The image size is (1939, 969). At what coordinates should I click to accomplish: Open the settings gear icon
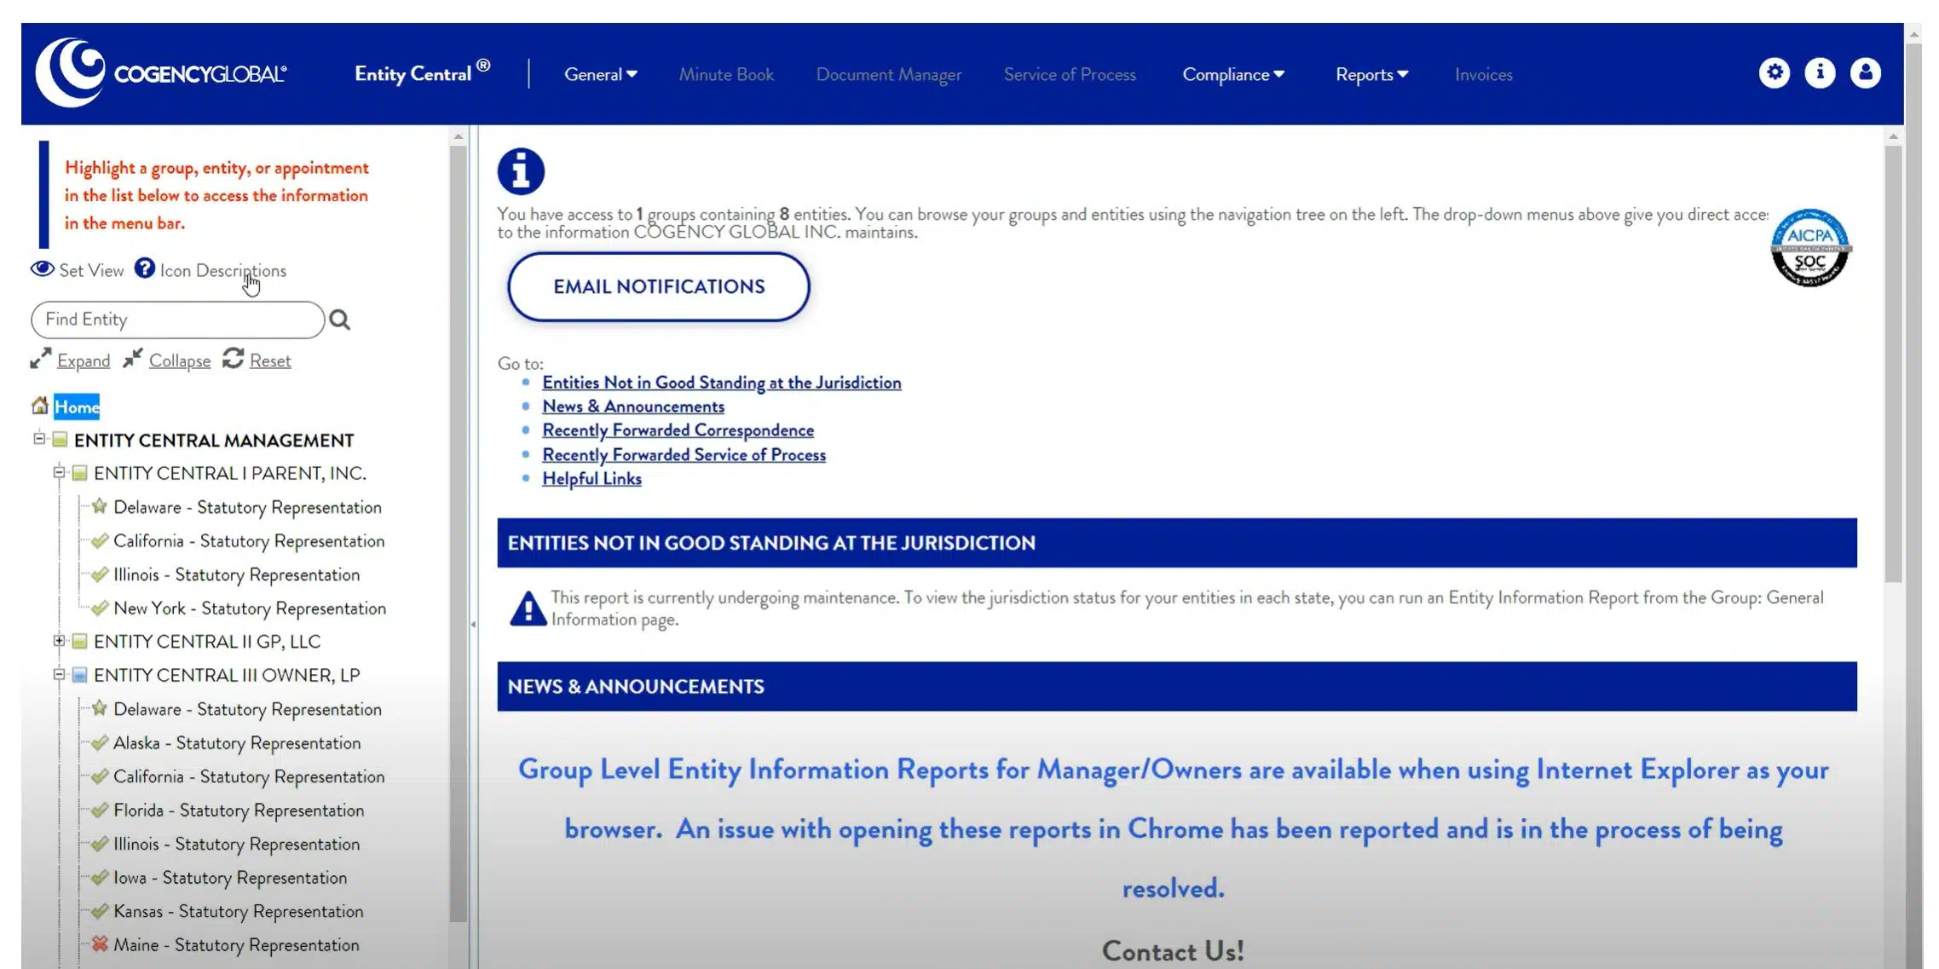point(1775,73)
